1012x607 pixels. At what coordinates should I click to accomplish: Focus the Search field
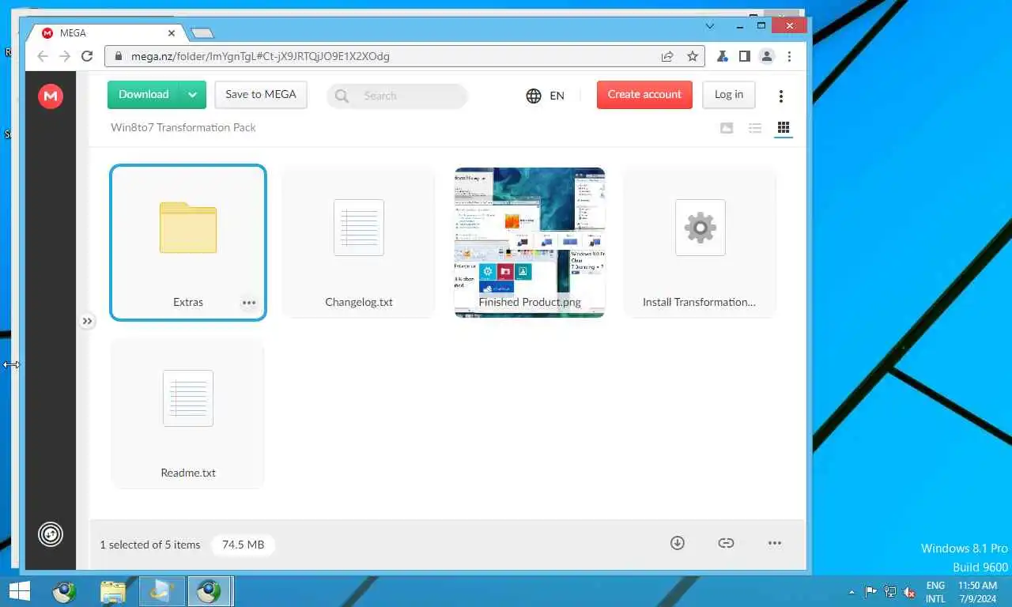point(398,96)
